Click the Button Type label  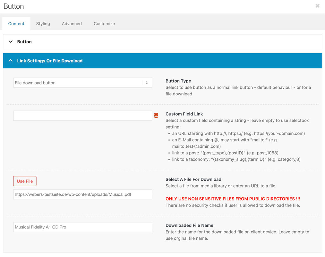178,81
